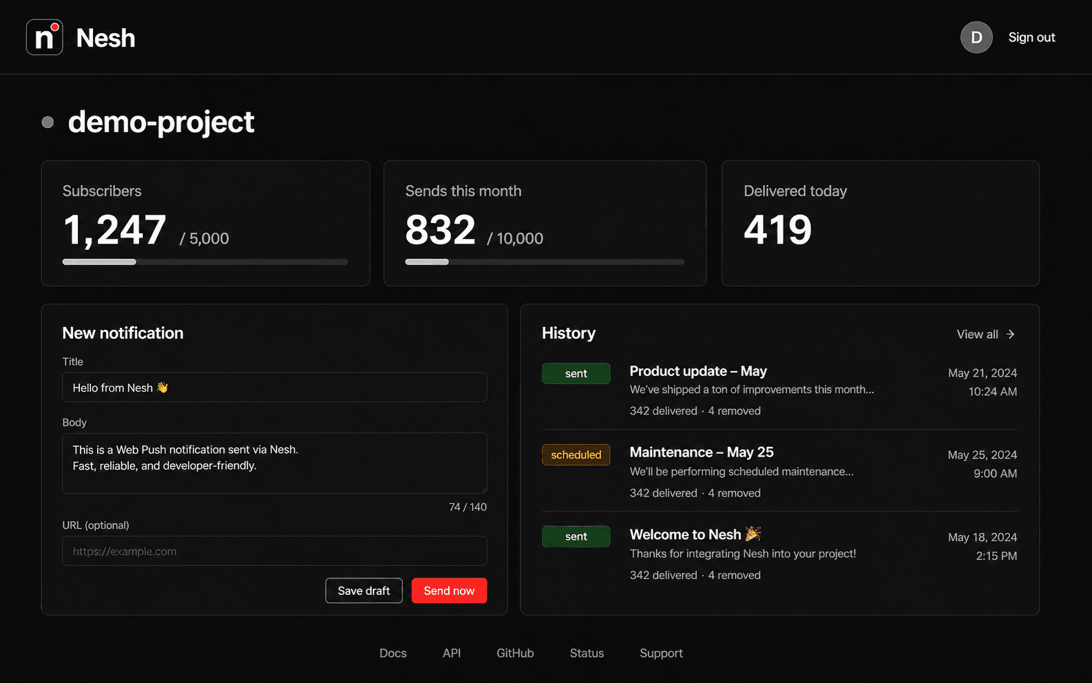Focus the URL optional input field

[x=275, y=551]
